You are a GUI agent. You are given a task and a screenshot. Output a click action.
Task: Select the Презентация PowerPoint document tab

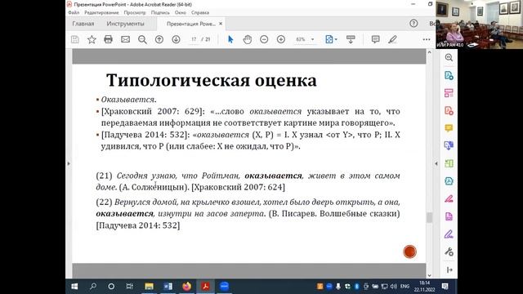point(190,24)
